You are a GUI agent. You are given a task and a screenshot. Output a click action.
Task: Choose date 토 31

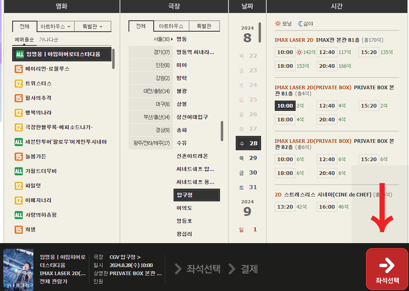tap(248, 187)
